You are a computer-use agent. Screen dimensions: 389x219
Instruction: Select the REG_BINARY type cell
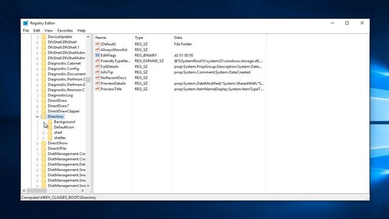point(146,55)
